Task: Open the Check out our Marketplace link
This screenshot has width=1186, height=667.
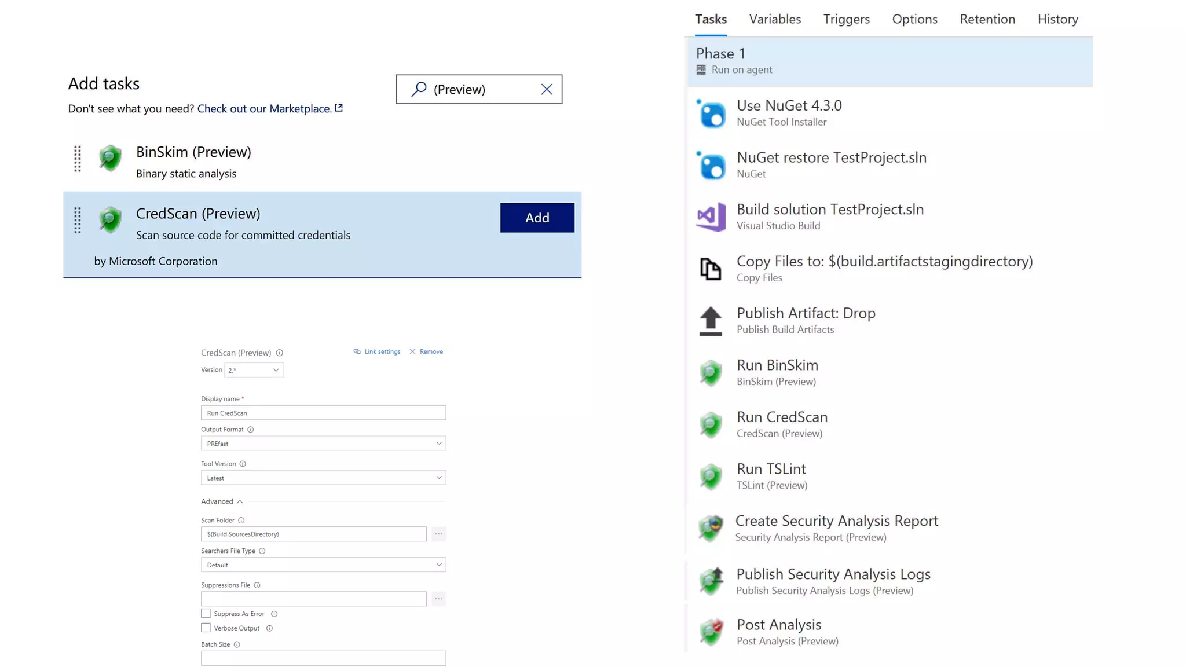Action: click(x=265, y=108)
